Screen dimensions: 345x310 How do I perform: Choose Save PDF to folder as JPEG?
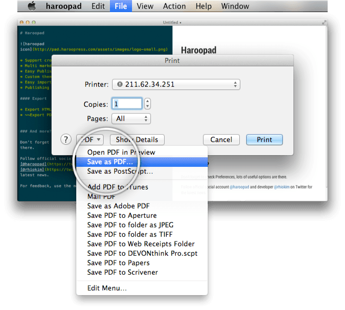(130, 225)
